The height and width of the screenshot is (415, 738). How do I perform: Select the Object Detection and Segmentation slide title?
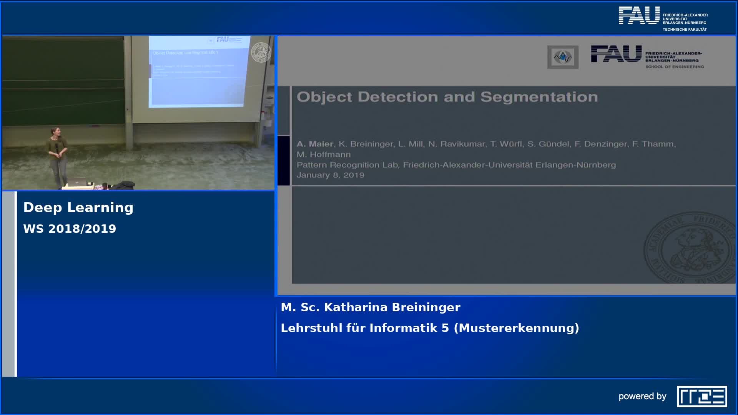pos(447,97)
